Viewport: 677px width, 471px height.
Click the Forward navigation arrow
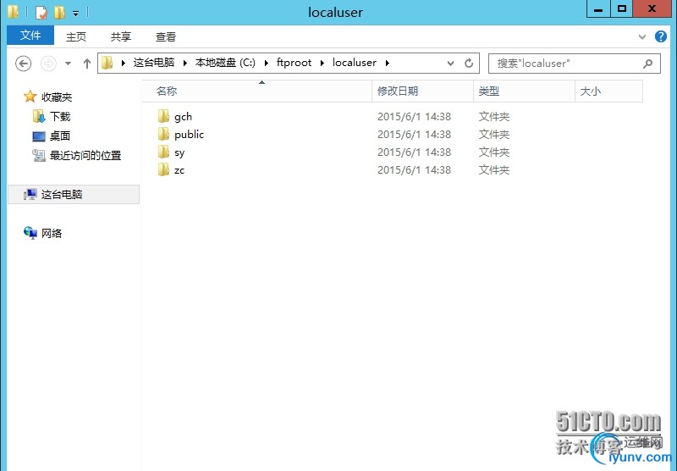click(x=48, y=64)
